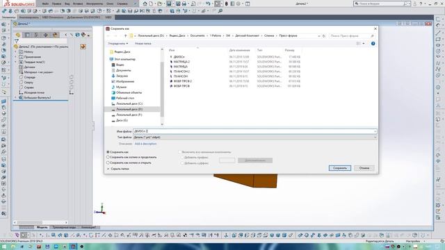445x250 pixels.
Task: Click the search field in save dialog
Action: [352, 36]
